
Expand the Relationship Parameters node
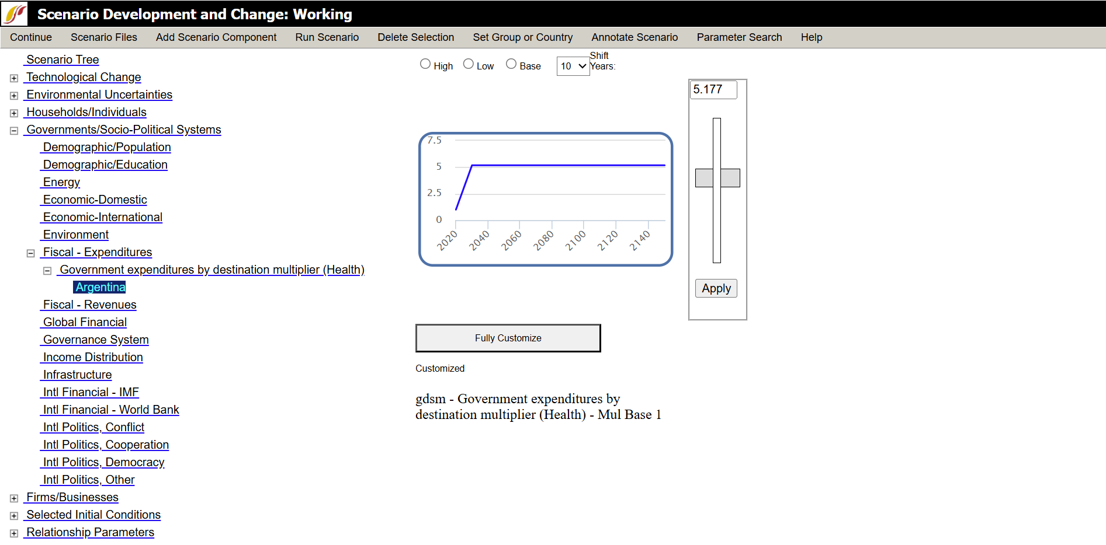(x=14, y=533)
